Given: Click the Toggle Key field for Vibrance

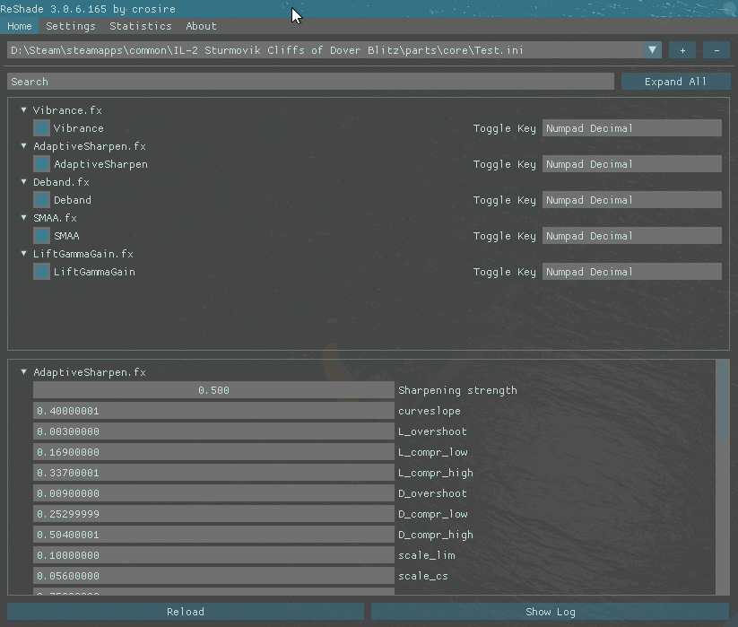Looking at the screenshot, I should coord(631,128).
